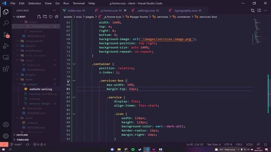Open Chrome from the taskbar

pyautogui.click(x=126, y=149)
